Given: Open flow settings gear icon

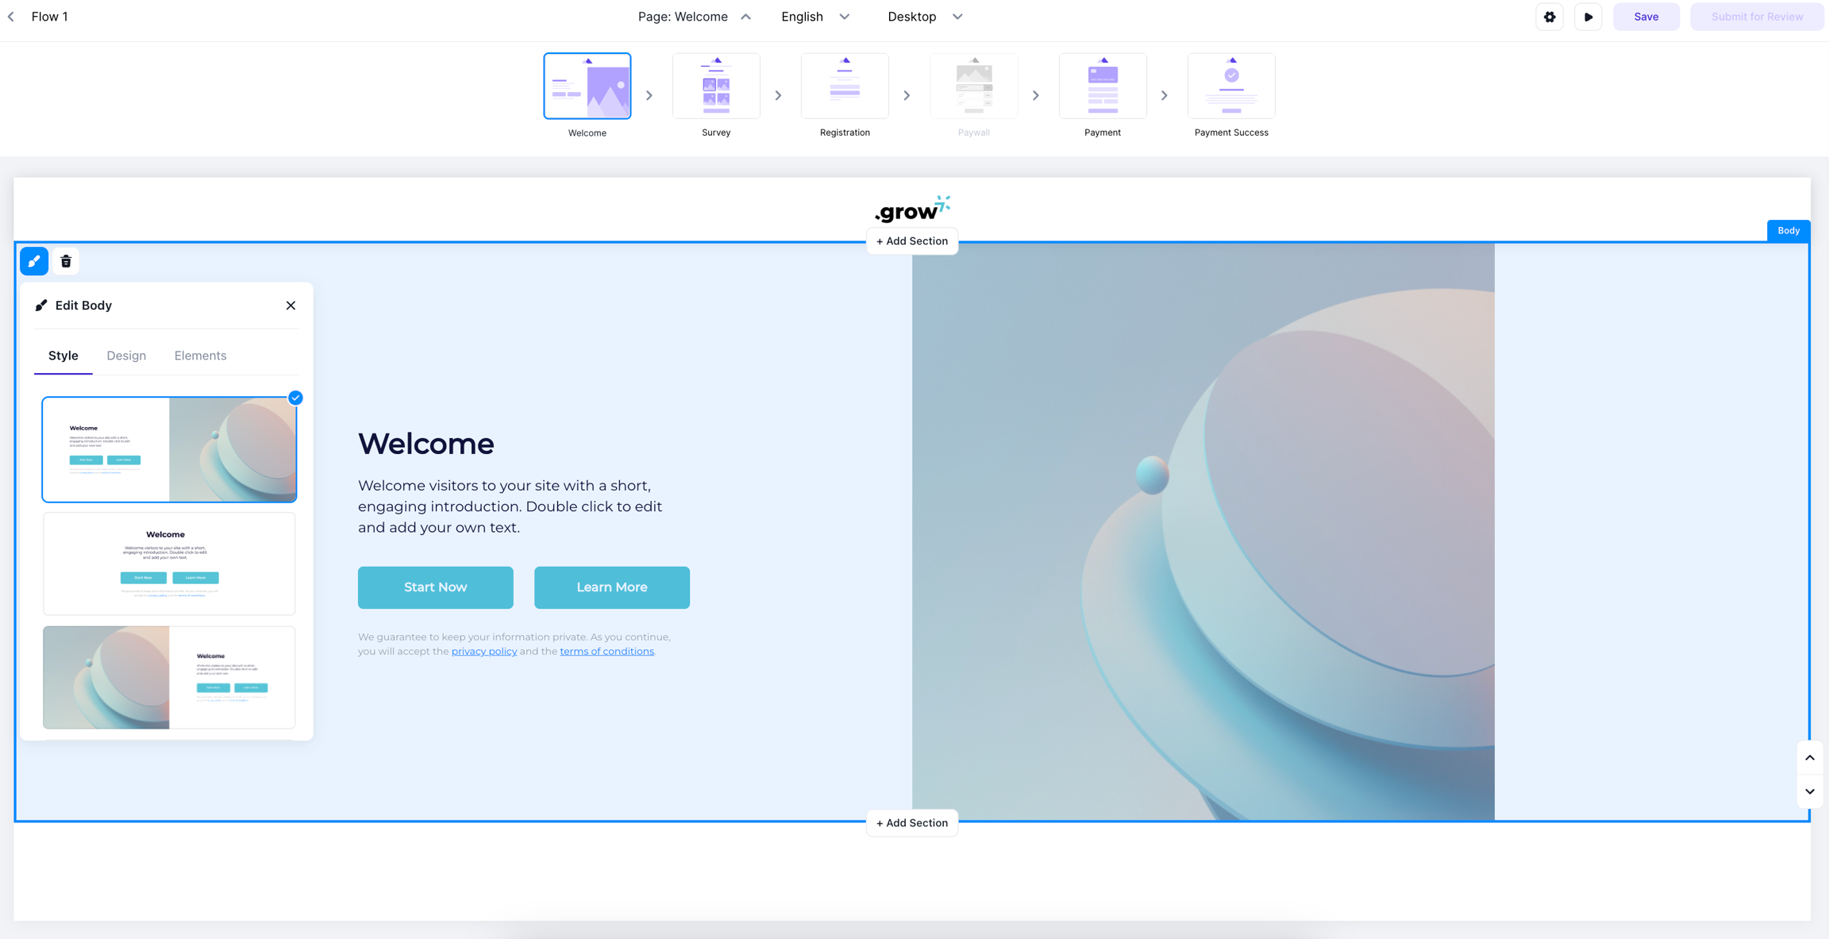Looking at the screenshot, I should click(x=1549, y=17).
